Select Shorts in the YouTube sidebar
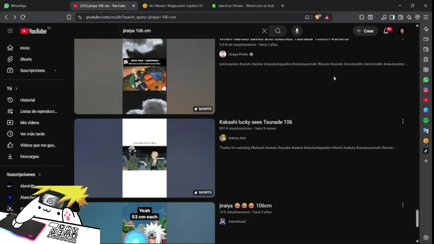This screenshot has width=434, height=244. [x=34, y=59]
